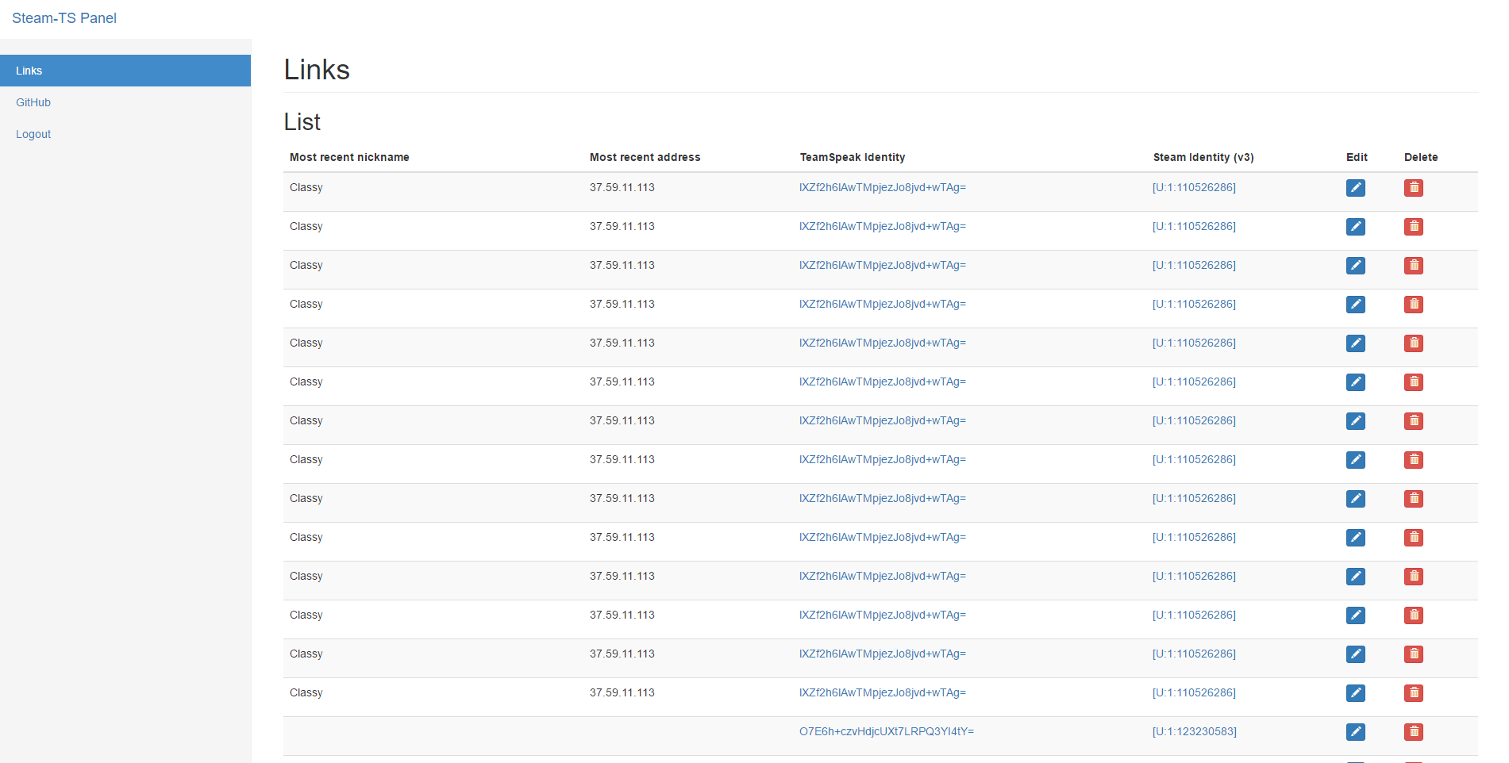Edit the third Classy row

coord(1356,265)
